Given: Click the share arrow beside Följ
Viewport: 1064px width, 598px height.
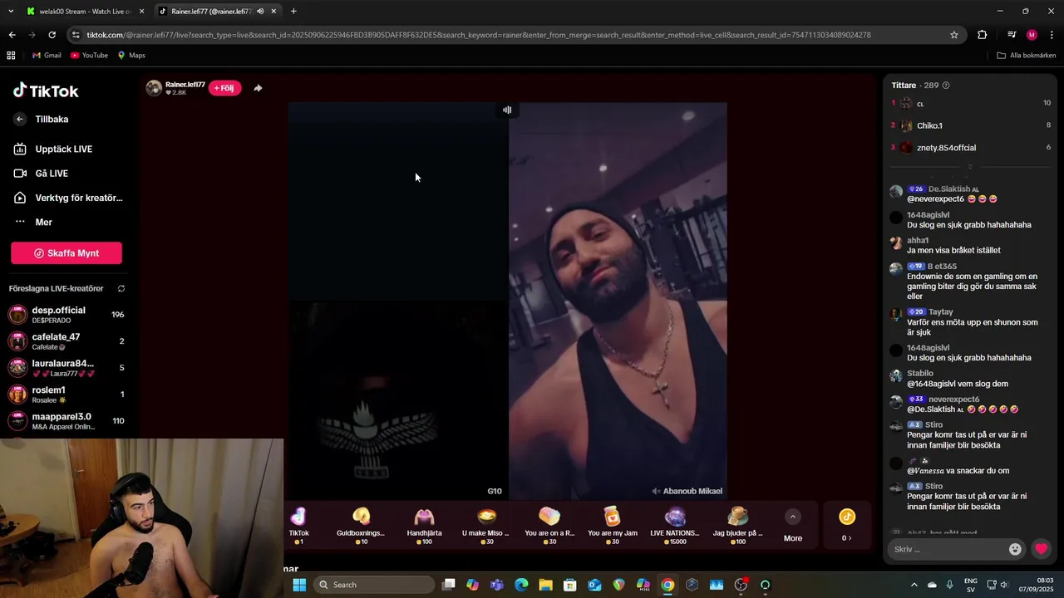Looking at the screenshot, I should point(258,88).
